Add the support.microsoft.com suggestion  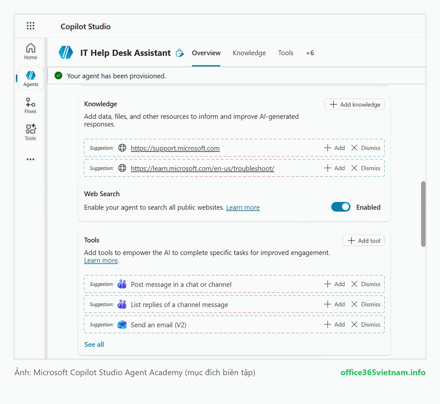[x=334, y=148]
